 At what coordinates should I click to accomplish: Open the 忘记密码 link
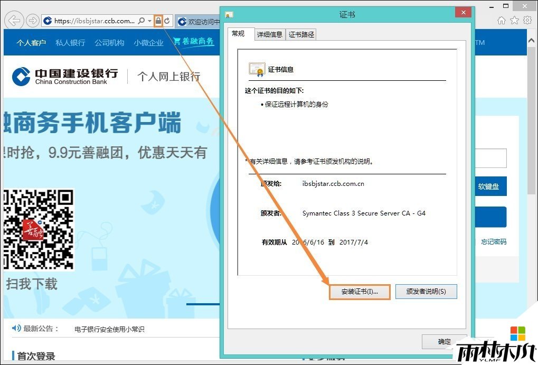pyautogui.click(x=493, y=241)
